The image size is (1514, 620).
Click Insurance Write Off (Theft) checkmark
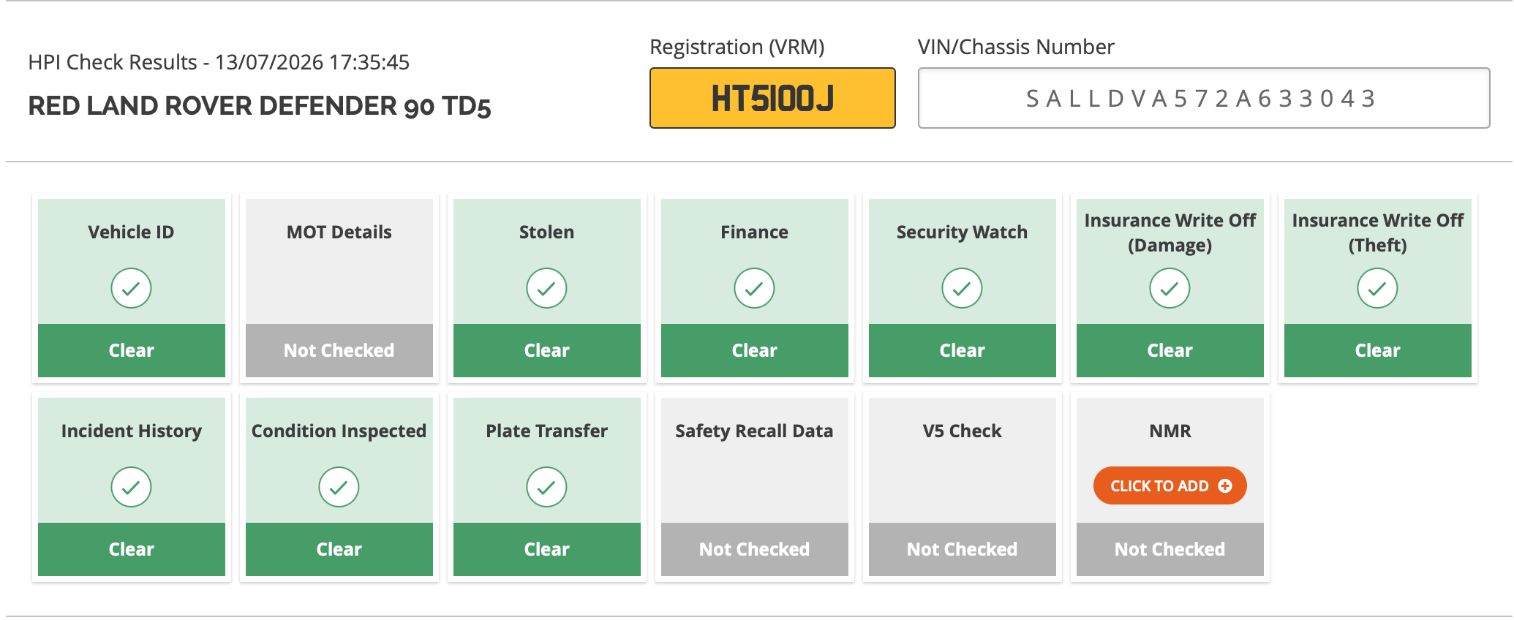point(1377,288)
